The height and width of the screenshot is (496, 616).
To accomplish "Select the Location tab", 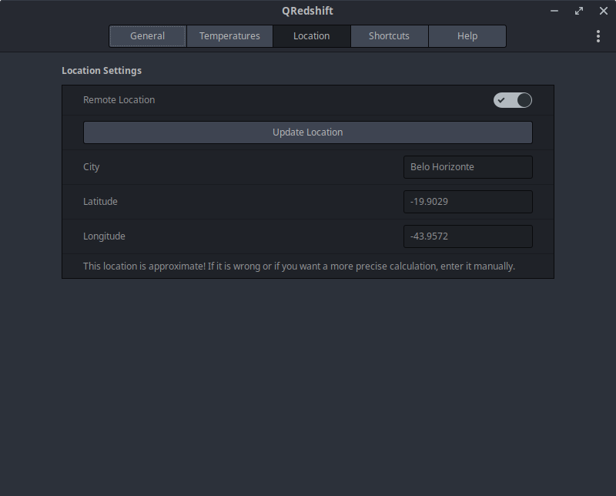I will pos(312,36).
